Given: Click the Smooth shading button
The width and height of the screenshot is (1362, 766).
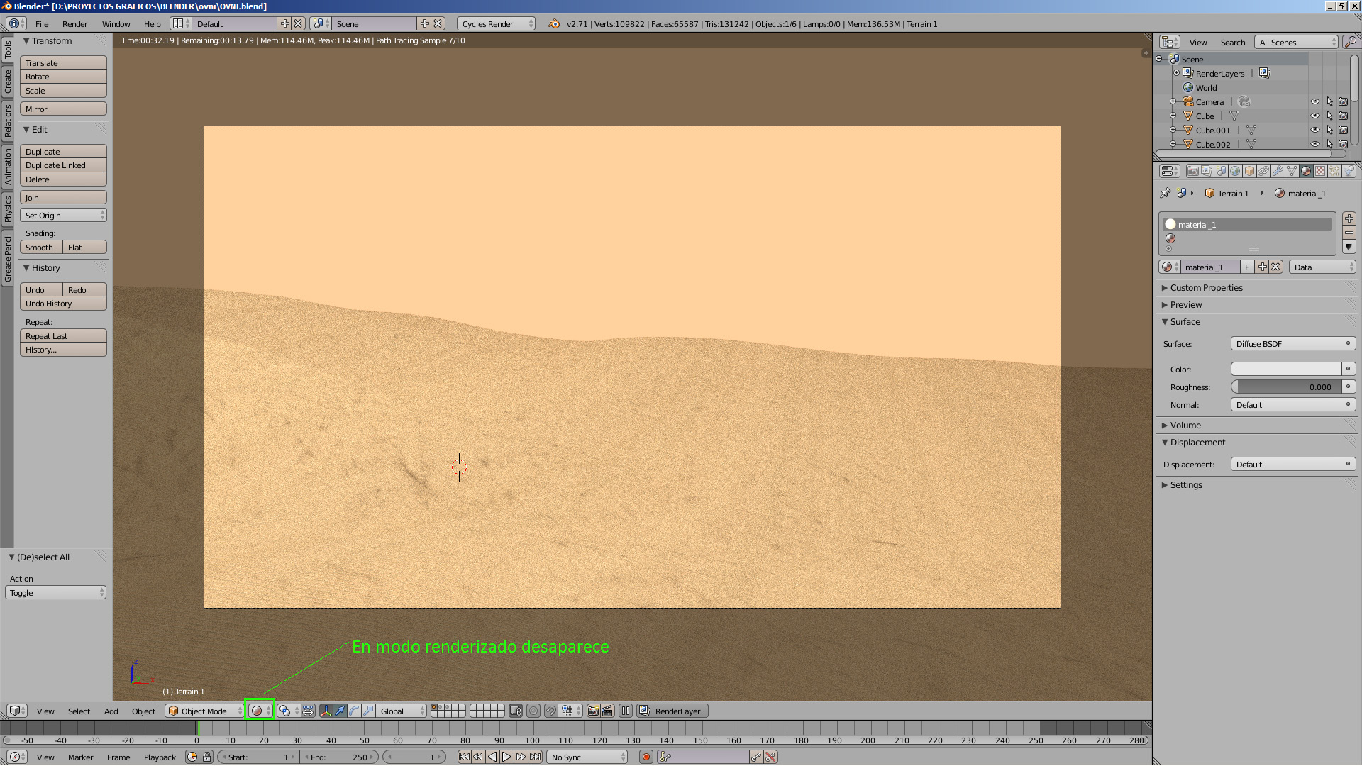Looking at the screenshot, I should (x=40, y=248).
